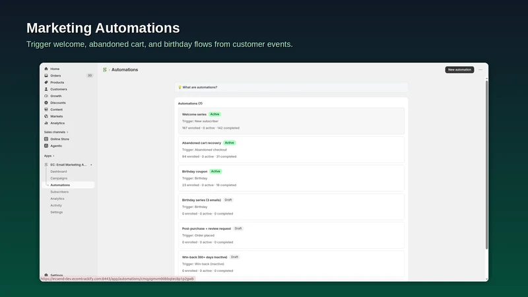Click the Agentic channel icon
The image size is (528, 297).
point(46,146)
